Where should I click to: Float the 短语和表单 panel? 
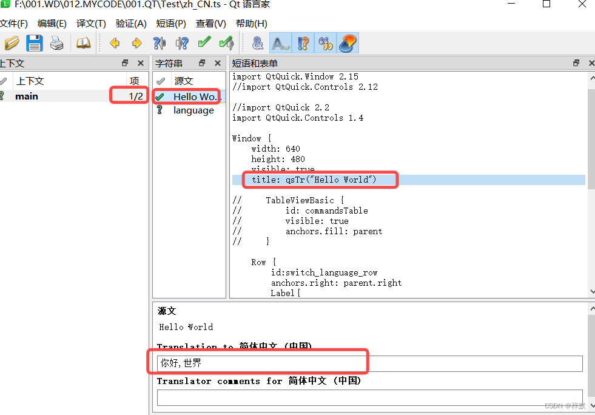click(576, 63)
